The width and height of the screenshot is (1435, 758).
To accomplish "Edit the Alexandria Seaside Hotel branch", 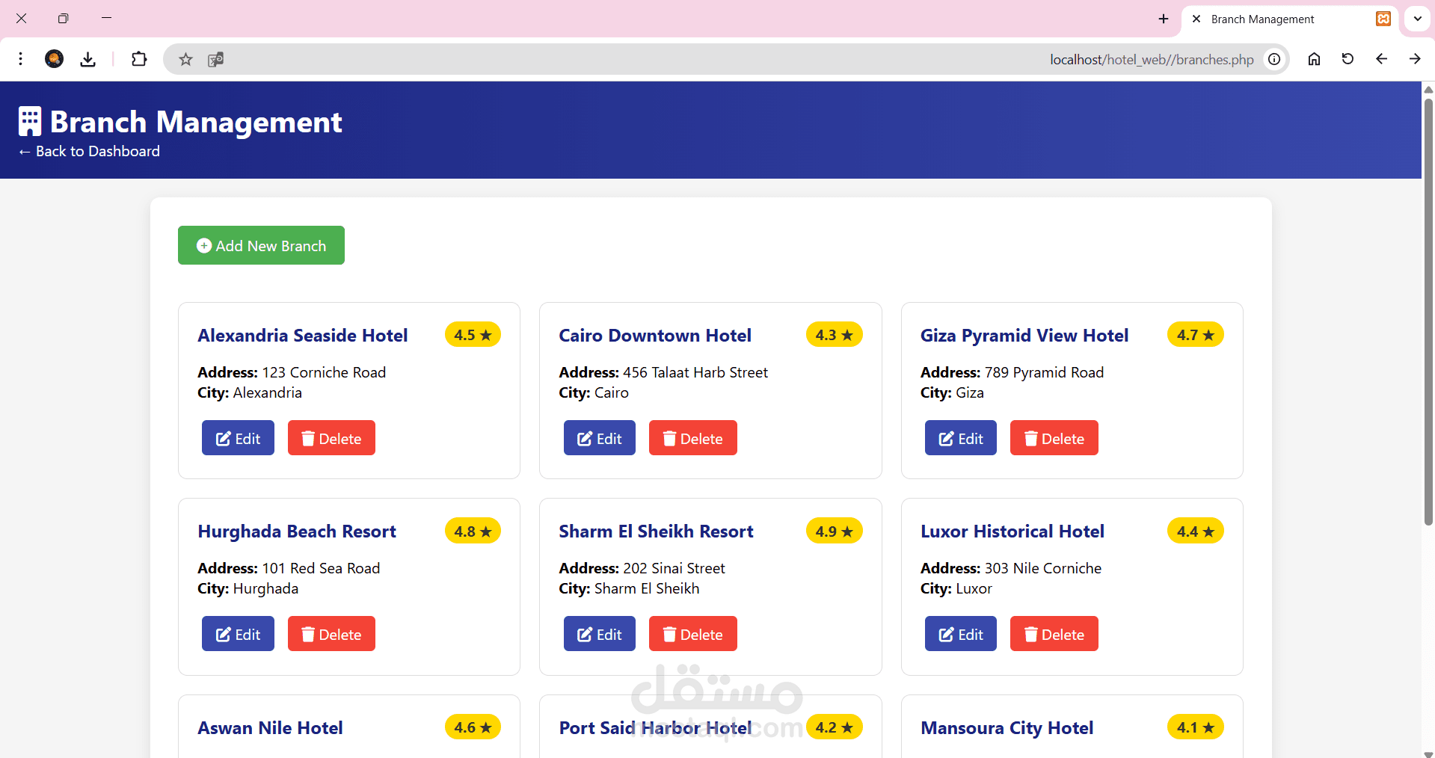I will pyautogui.click(x=238, y=438).
